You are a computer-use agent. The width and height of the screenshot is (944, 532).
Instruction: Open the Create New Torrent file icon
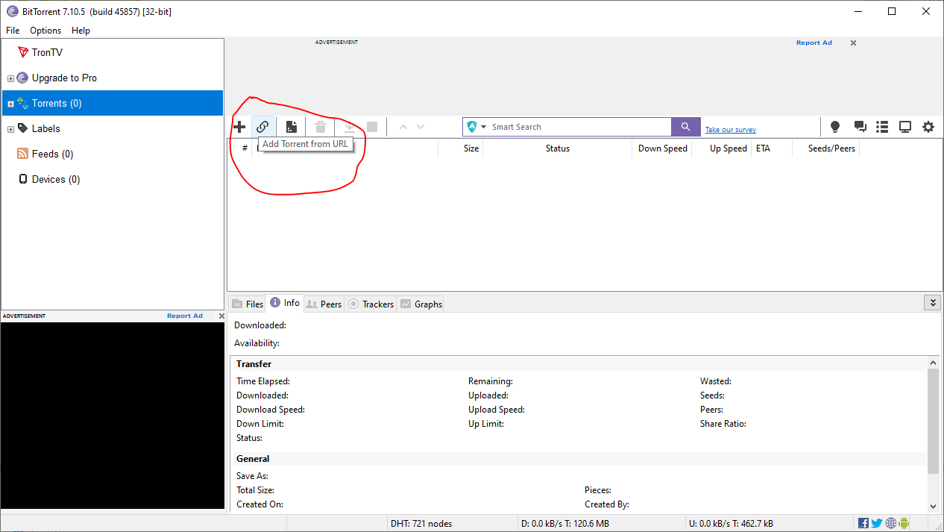coord(292,127)
